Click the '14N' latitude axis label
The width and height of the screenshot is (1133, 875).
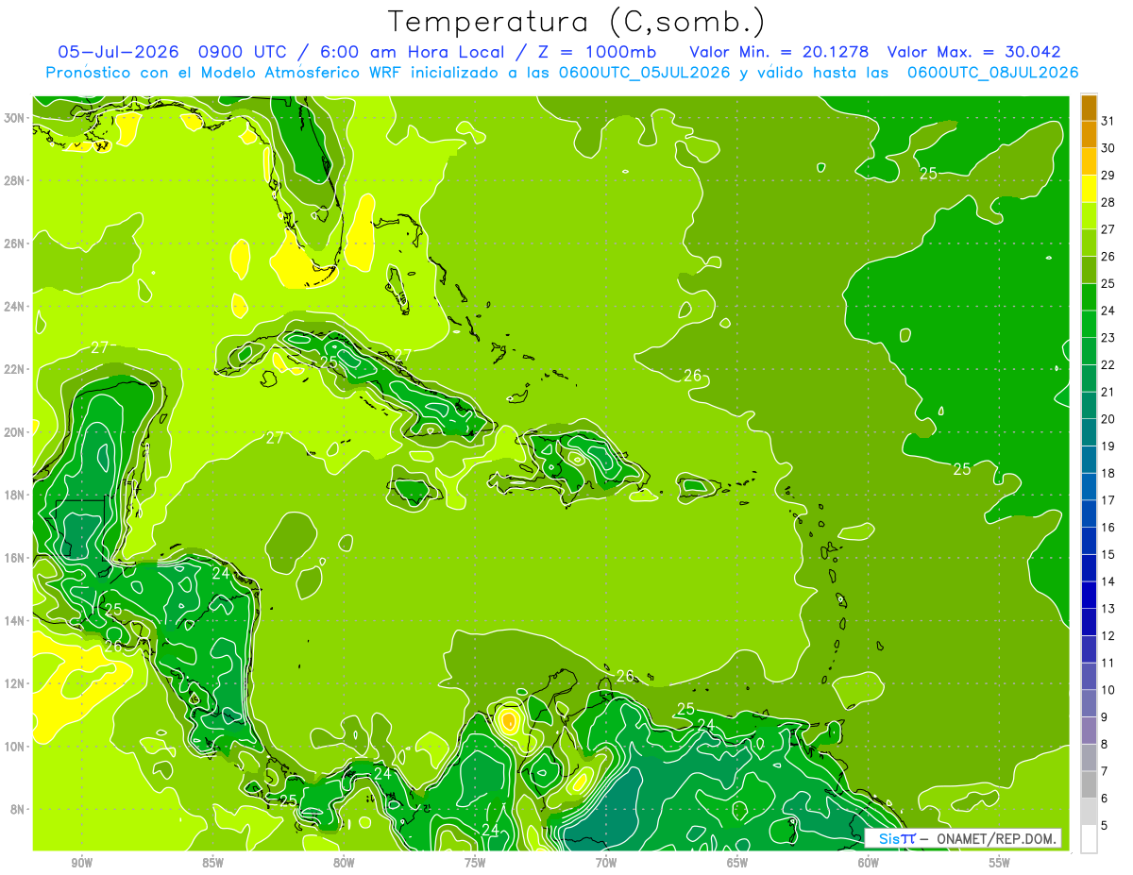pyautogui.click(x=15, y=621)
